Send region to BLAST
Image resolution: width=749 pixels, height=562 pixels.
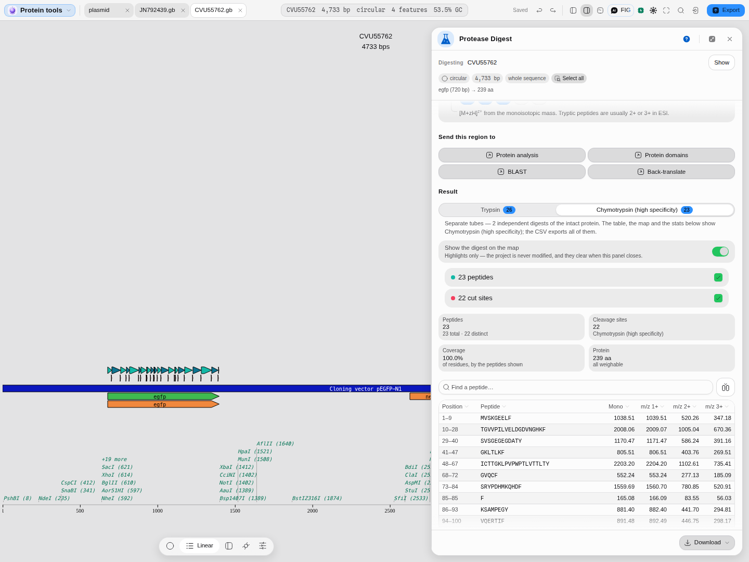click(512, 172)
